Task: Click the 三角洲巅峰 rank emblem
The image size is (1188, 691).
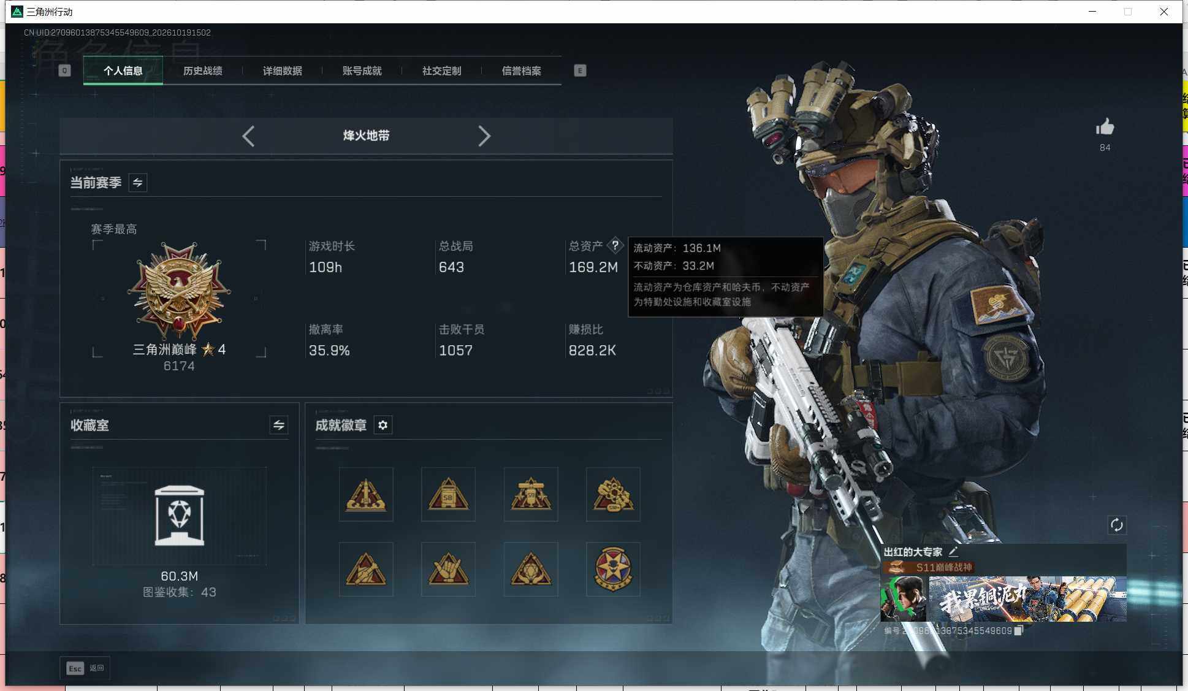Action: tap(179, 291)
